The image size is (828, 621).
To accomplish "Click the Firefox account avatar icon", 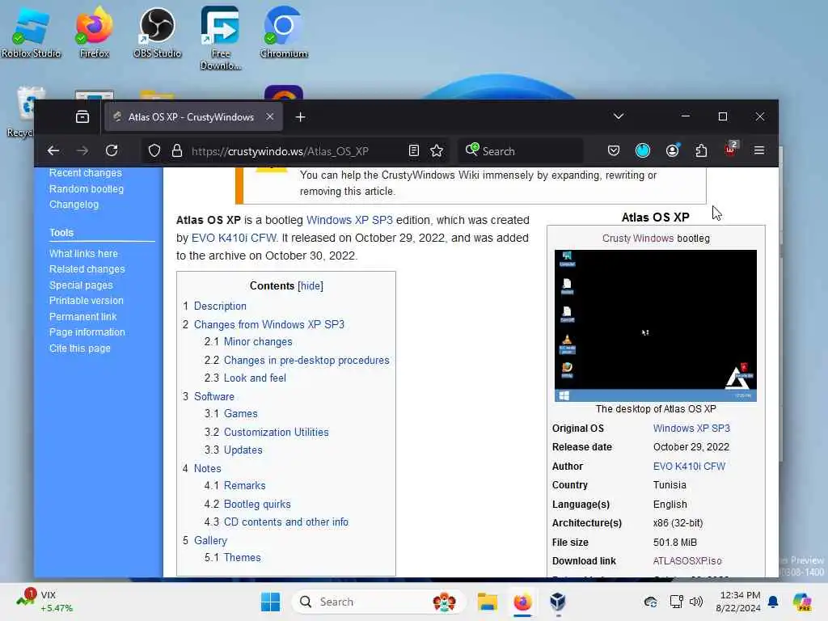I will [672, 151].
